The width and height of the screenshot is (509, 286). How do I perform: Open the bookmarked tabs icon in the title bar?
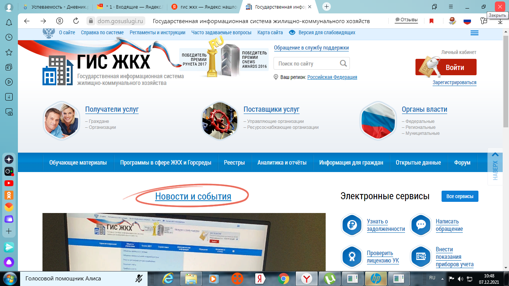tap(434, 7)
